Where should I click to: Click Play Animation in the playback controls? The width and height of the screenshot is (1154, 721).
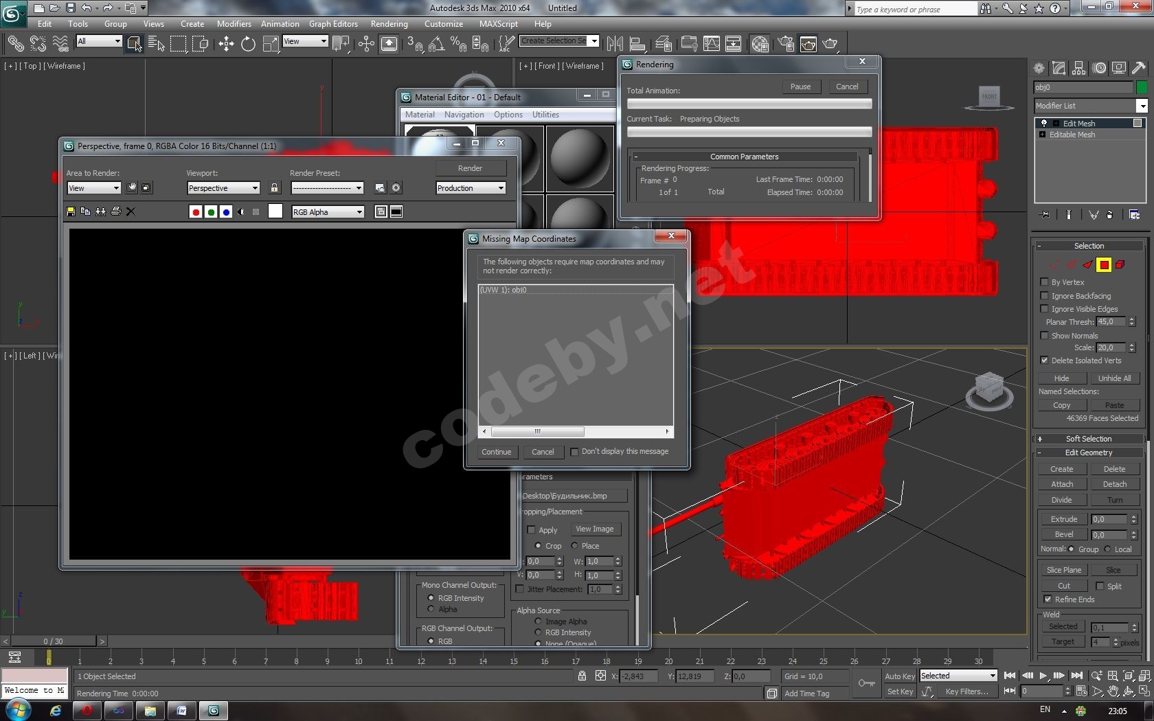1043,676
